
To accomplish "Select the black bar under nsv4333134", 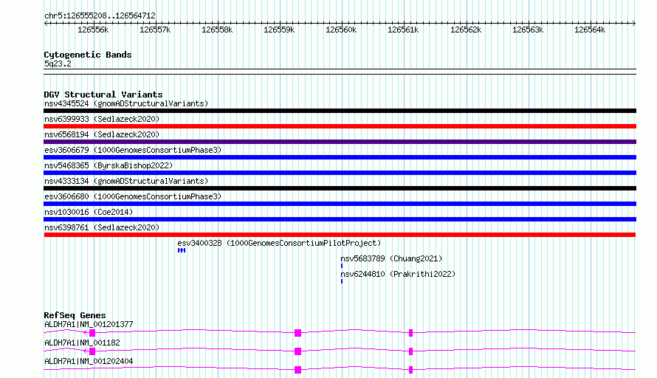I will (x=340, y=188).
